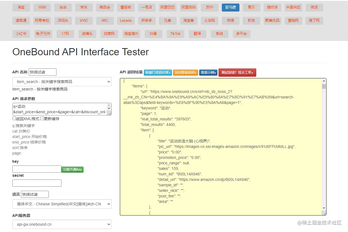
Task: Focus the secret input field
Action: (37, 183)
